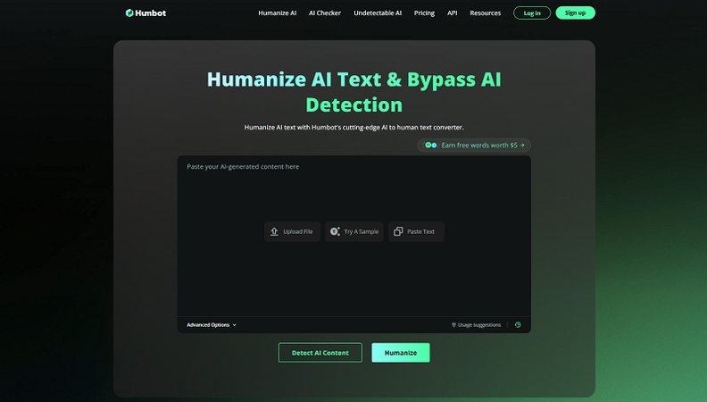Open the Humanize AI menu
Screen dimensions: 707x402
click(x=278, y=13)
